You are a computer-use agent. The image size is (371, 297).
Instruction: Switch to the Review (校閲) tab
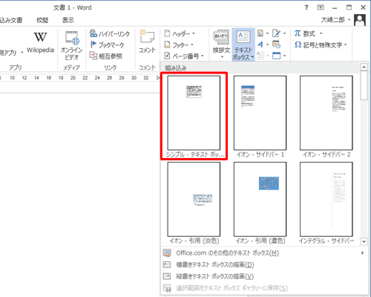42,20
